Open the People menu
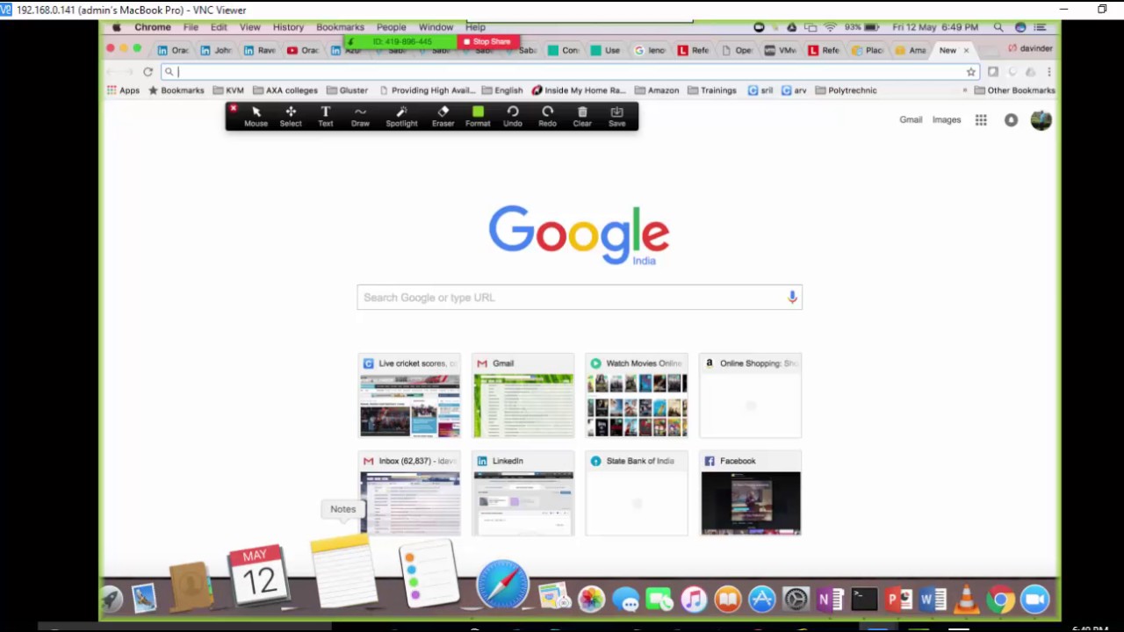The width and height of the screenshot is (1124, 632). coord(391,27)
